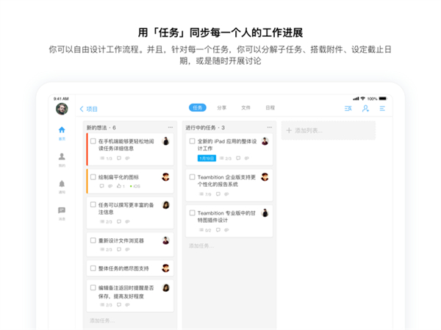Image resolution: width=441 pixels, height=330 pixels.
Task: Switch to the 分享 tab
Action: [x=222, y=108]
